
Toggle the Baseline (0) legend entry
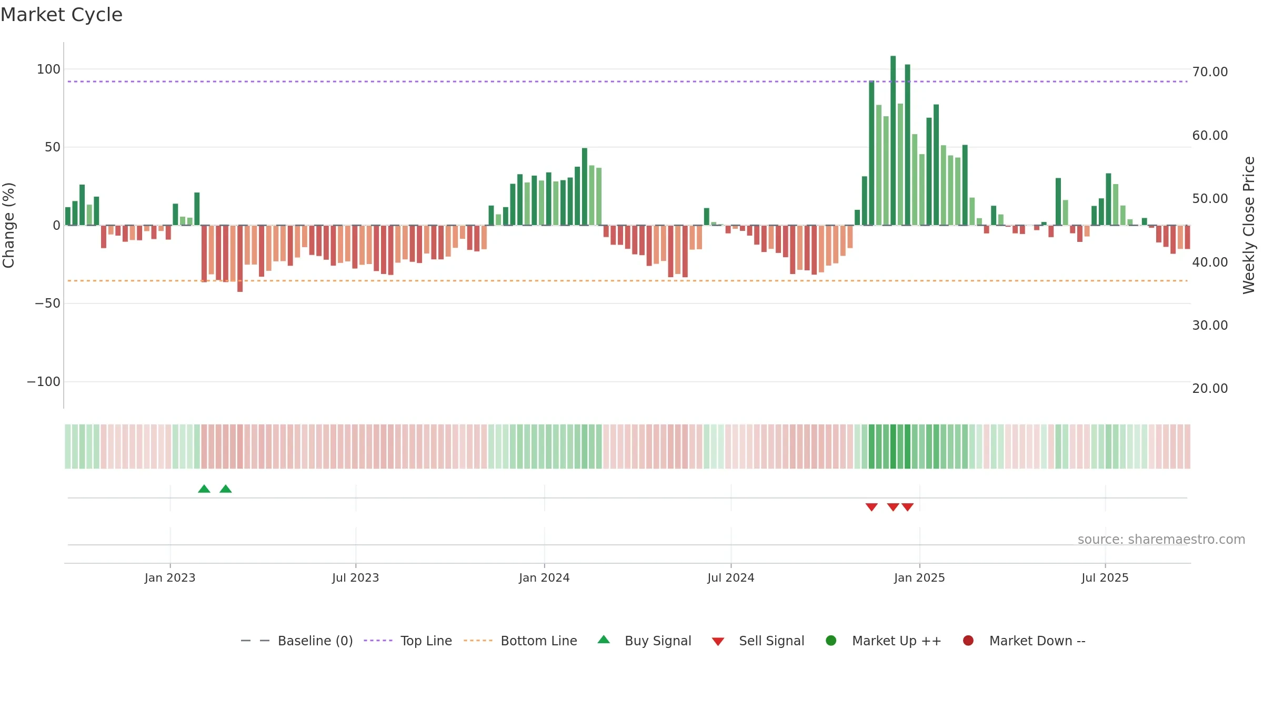[x=296, y=641]
